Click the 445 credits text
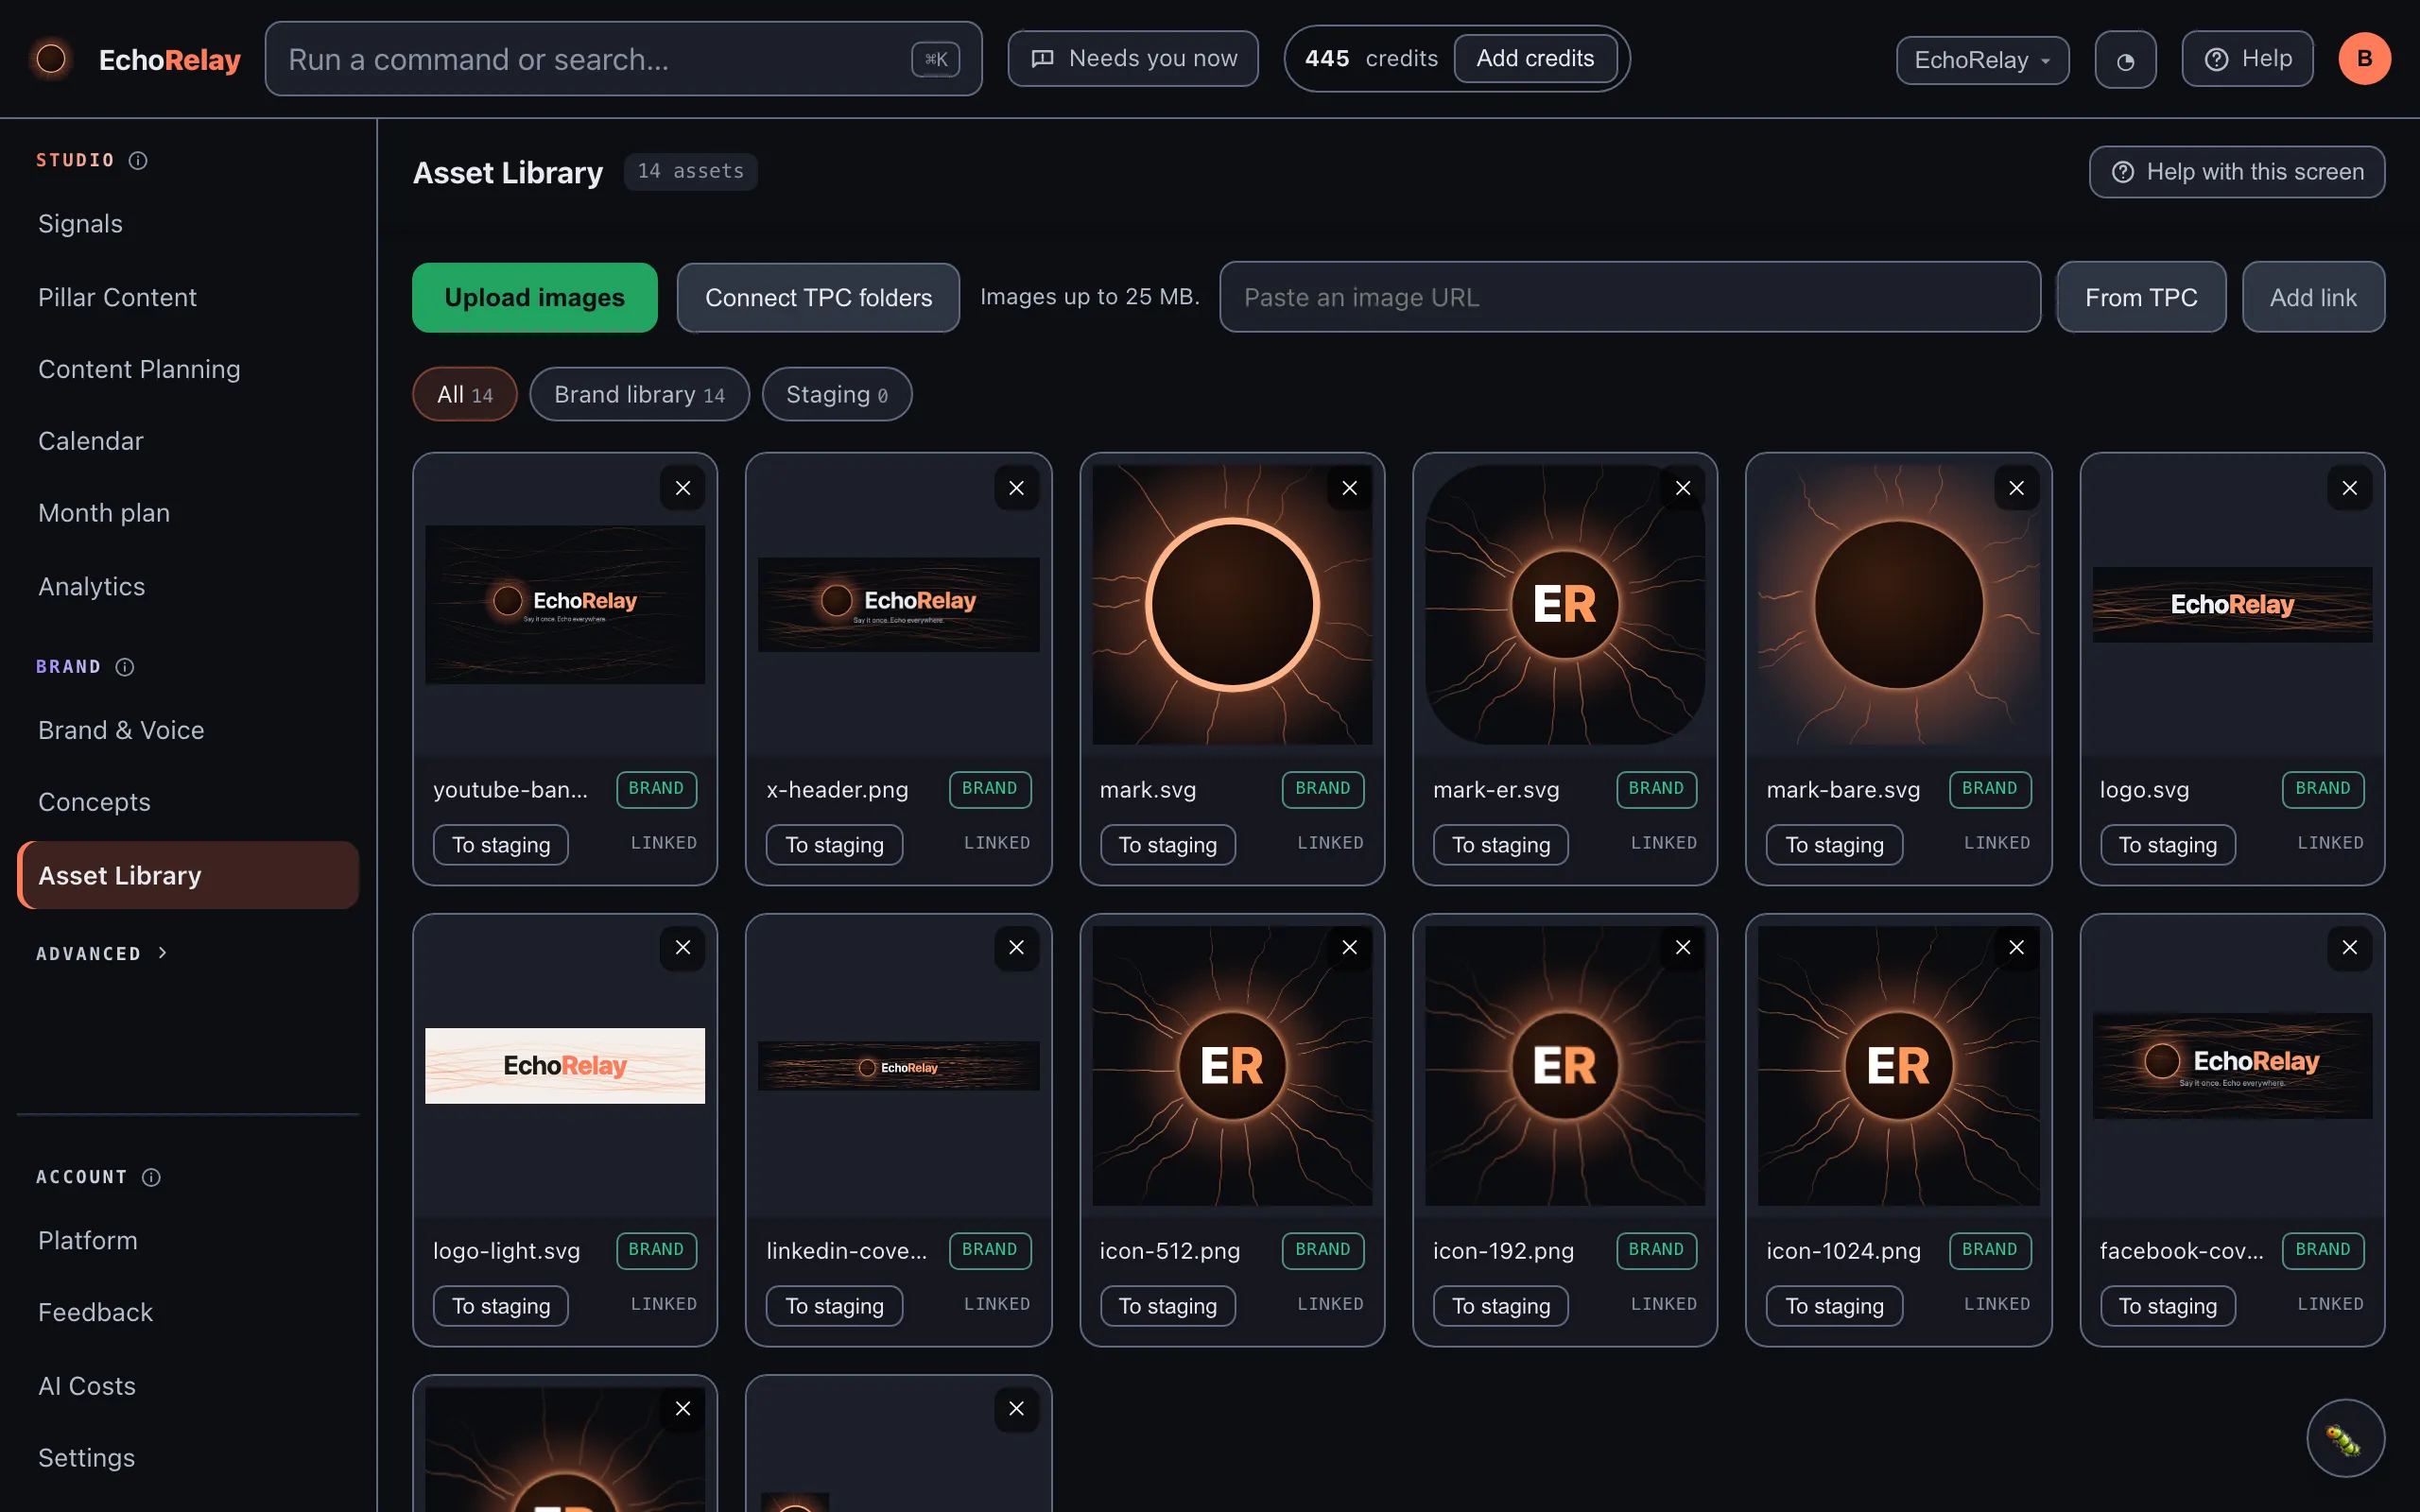The width and height of the screenshot is (2420, 1512). 1371,58
